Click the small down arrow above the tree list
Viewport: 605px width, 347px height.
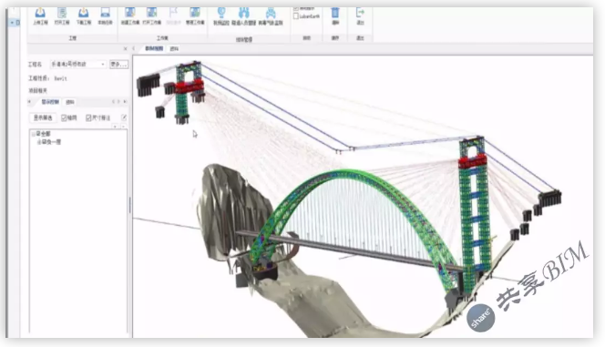[115, 127]
